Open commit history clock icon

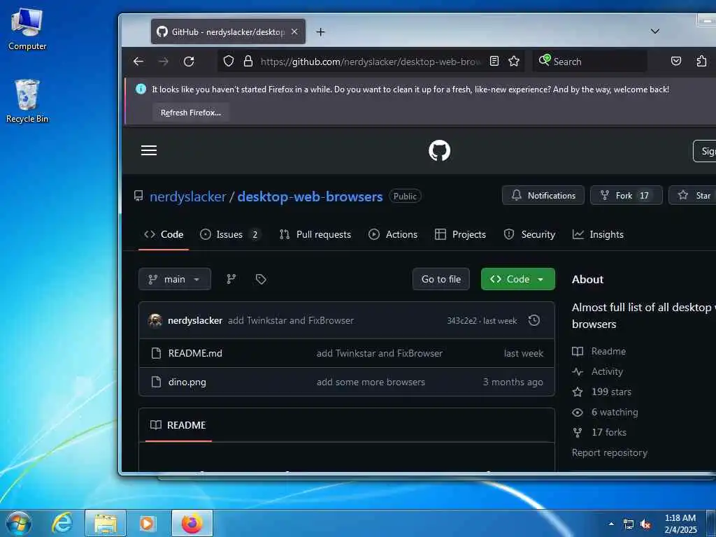point(534,320)
